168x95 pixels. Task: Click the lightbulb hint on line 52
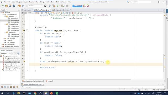(x=24, y=31)
